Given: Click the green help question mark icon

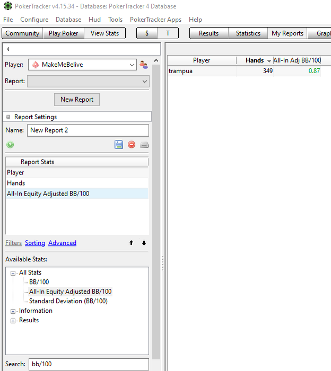Looking at the screenshot, I should [10, 145].
